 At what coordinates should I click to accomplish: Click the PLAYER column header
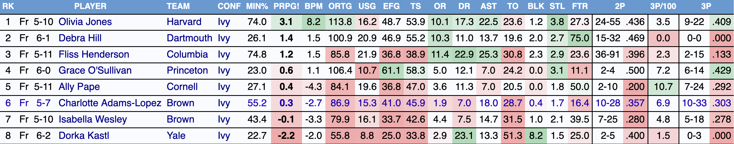[90, 6]
